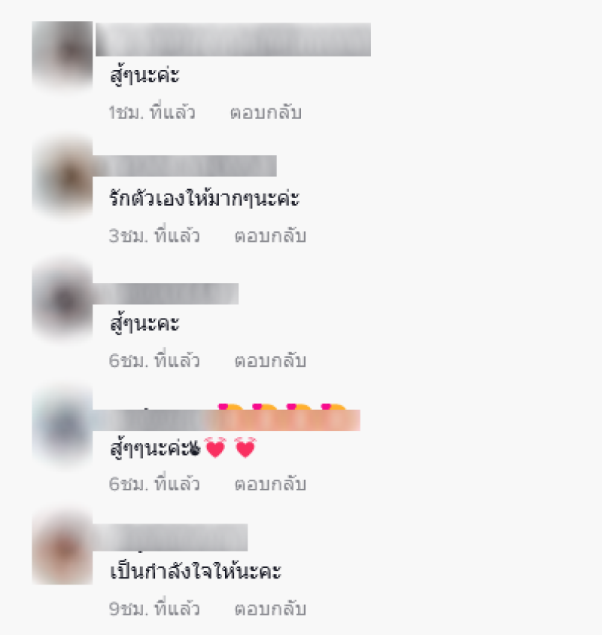Click ตอบกลับ under the 1ชม. ที่แล้ว comment
This screenshot has width=602, height=635.
point(266,113)
